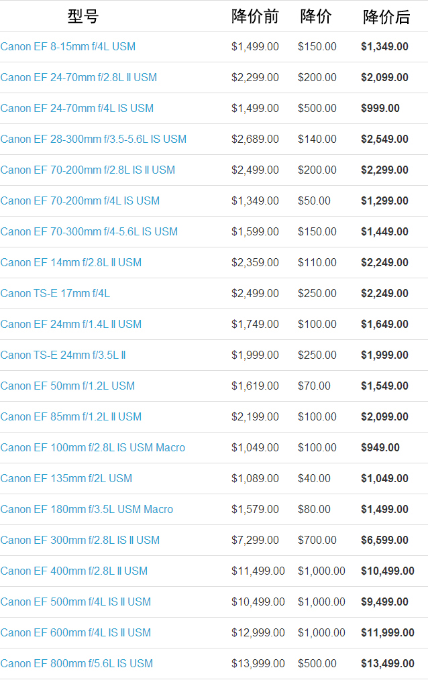Screen dimensions: 428x680
Task: Open the Canon TS-E 24mm f/3.5L II link
Action: click(x=63, y=355)
